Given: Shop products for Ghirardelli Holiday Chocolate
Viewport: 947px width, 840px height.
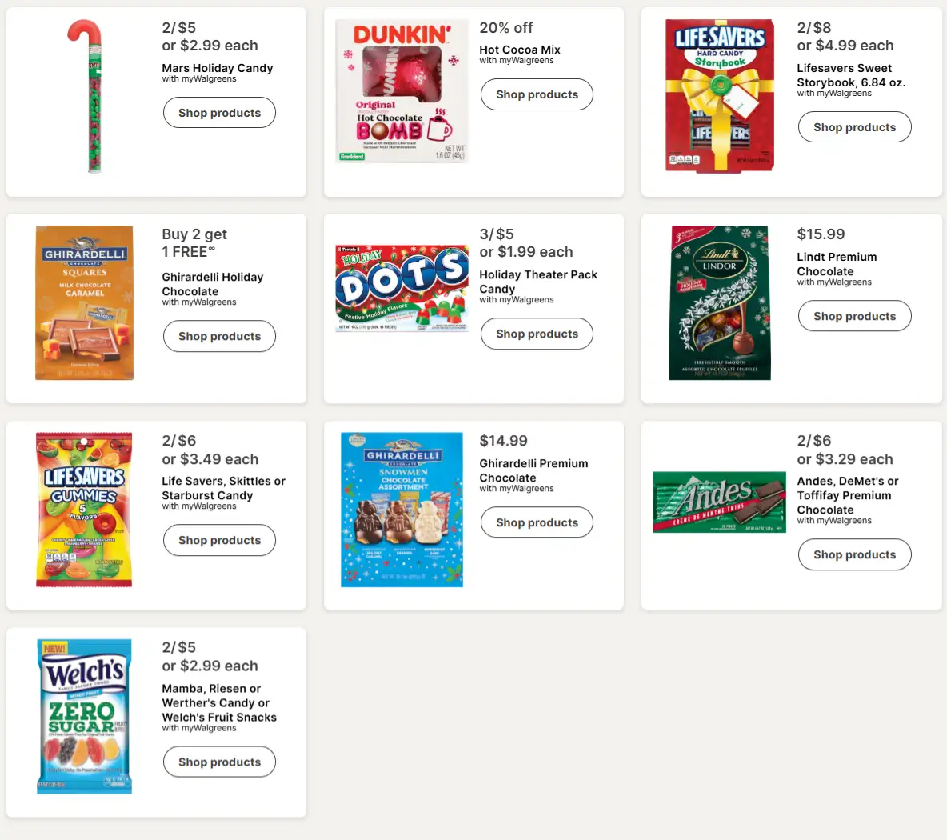Looking at the screenshot, I should [x=219, y=336].
